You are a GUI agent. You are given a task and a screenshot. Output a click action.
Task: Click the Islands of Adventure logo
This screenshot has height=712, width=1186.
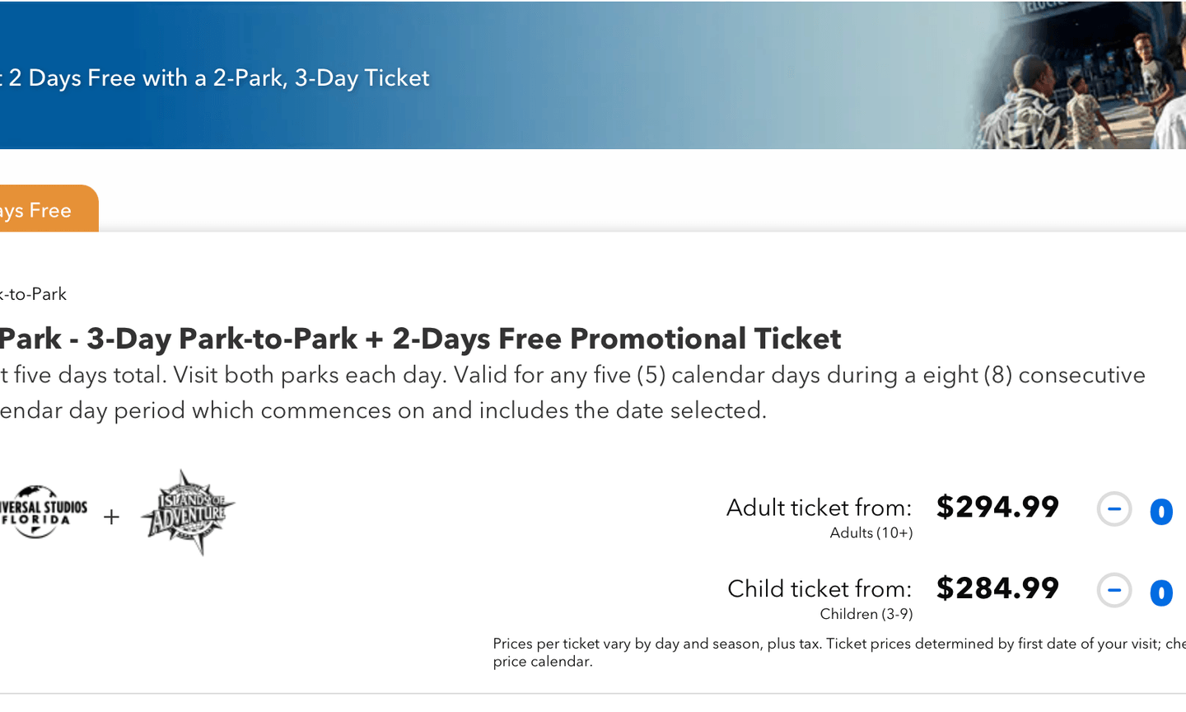[188, 513]
